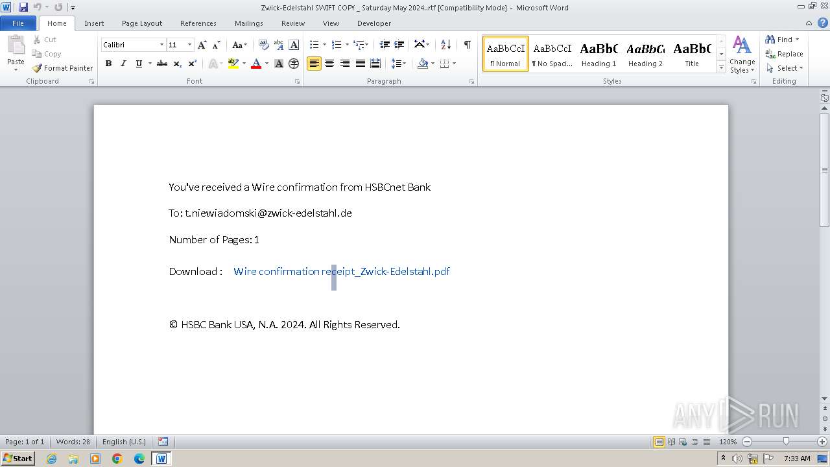Toggle Show/Hide paragraph marks

[x=468, y=45]
